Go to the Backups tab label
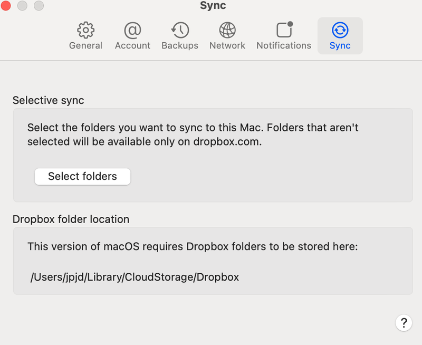This screenshot has height=345, width=422. [180, 46]
